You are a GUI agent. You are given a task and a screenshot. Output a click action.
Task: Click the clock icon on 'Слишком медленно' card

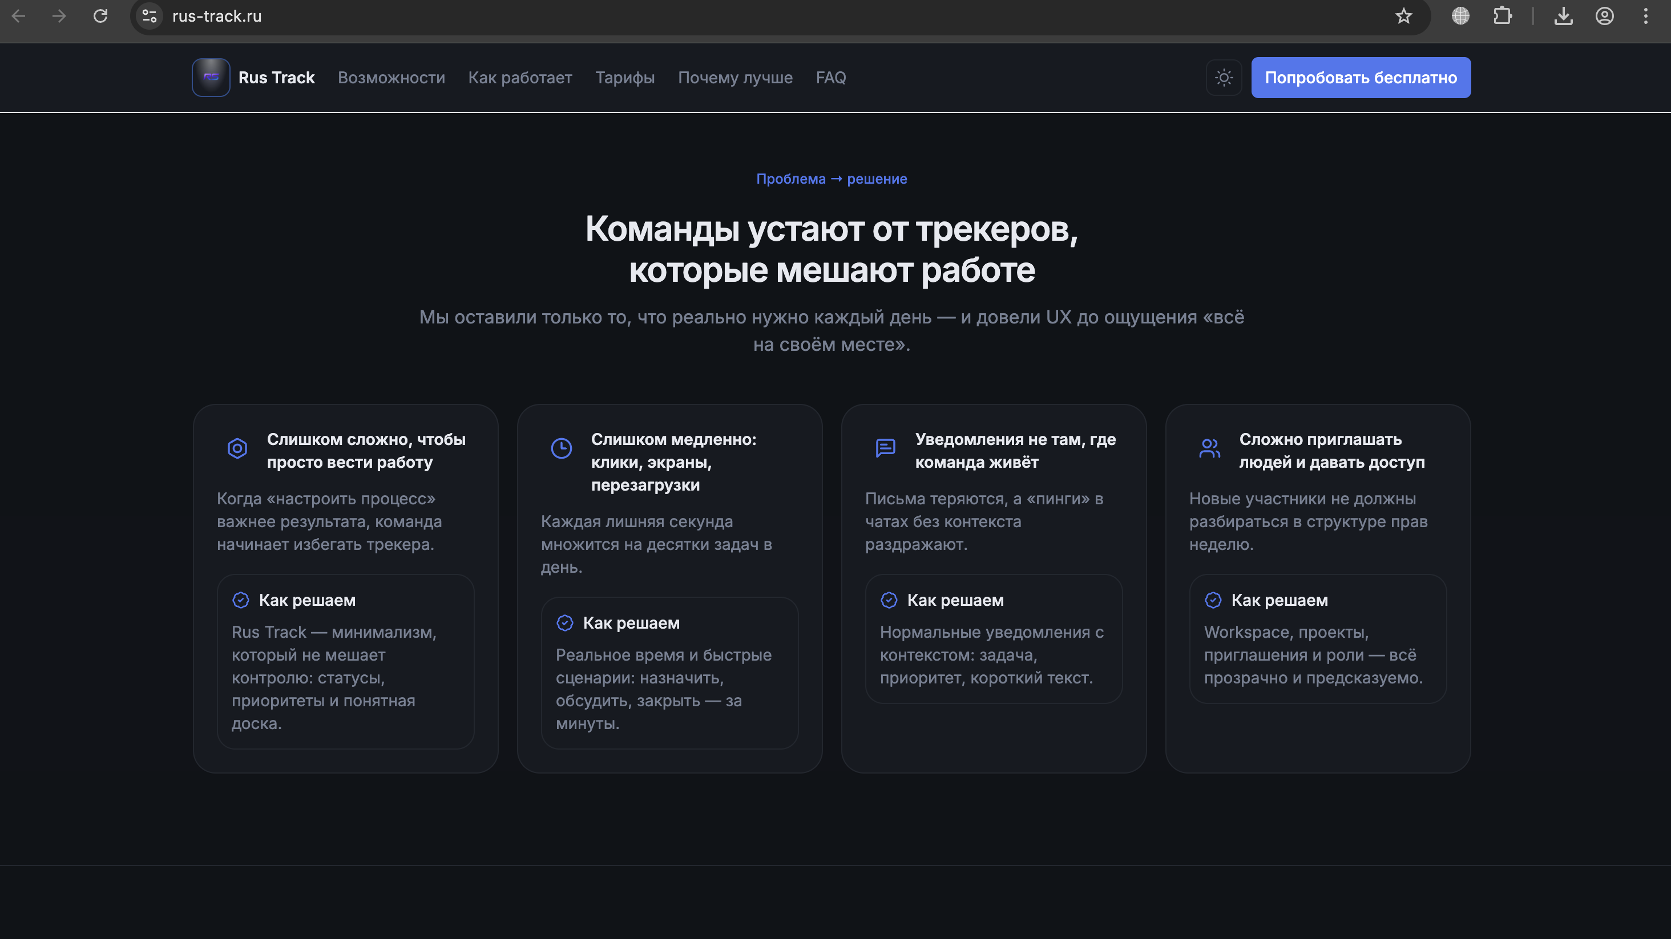pyautogui.click(x=561, y=448)
